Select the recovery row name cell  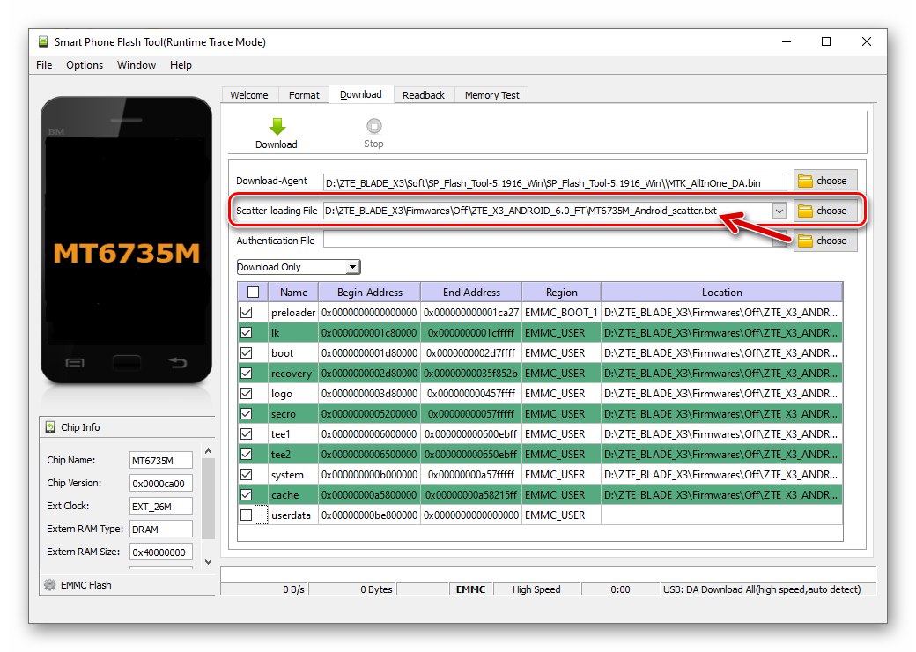click(x=293, y=374)
